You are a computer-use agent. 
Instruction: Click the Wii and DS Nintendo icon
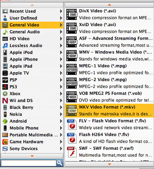click(x=5, y=100)
